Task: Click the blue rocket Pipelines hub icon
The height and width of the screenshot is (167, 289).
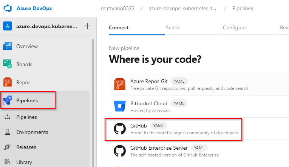Action: click(x=8, y=100)
